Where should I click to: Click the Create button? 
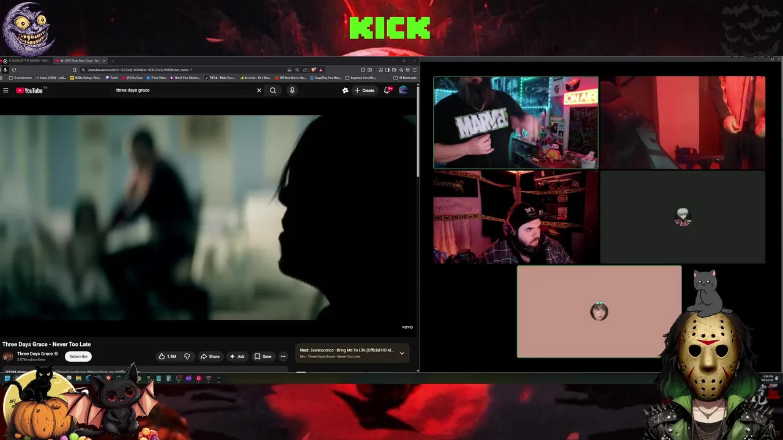tap(365, 90)
